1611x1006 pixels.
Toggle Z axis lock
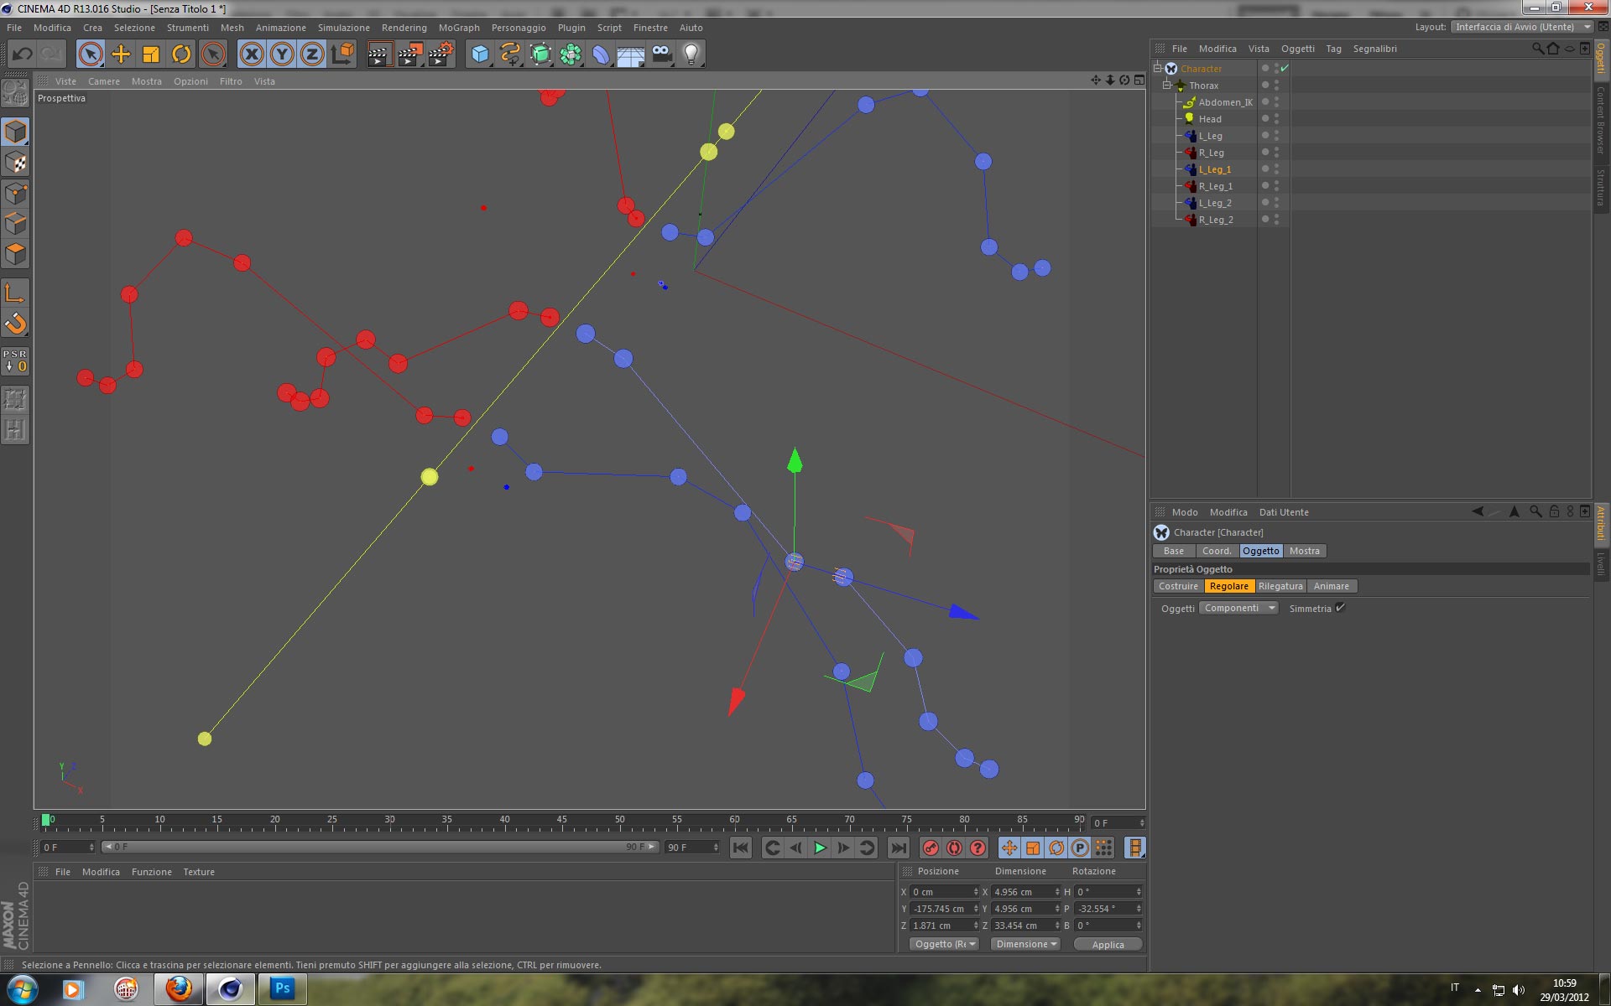tap(312, 54)
